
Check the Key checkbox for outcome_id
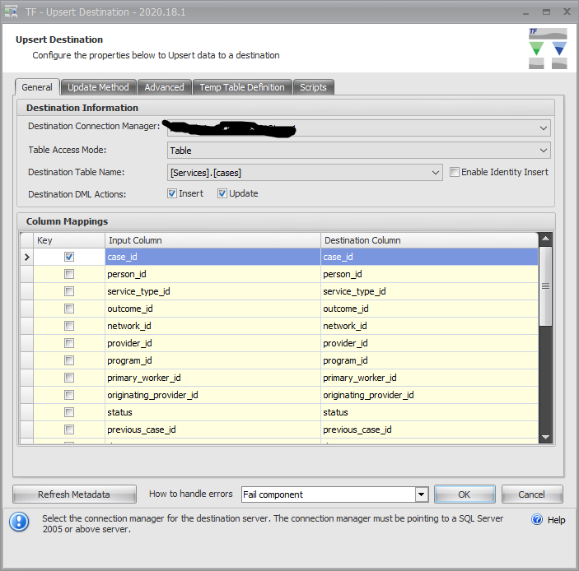tap(69, 309)
